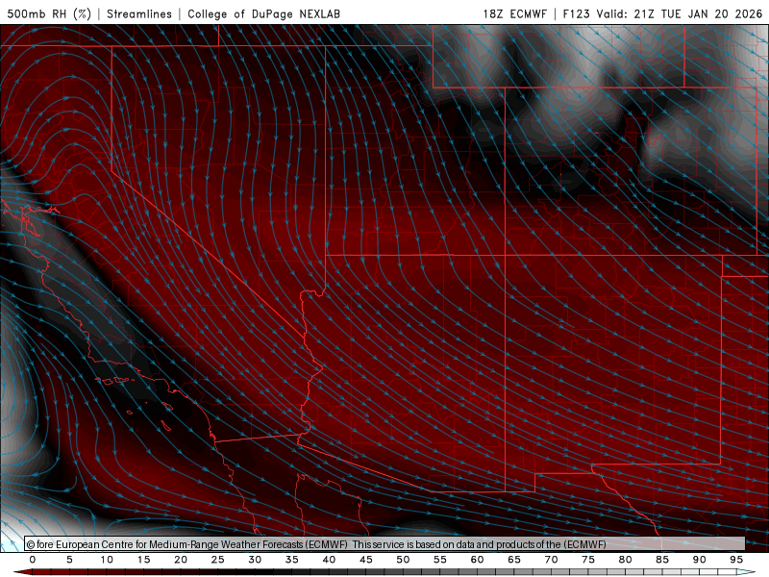Click the "10" value on the color scale
Viewport: 769px width, 577px height.
click(x=107, y=560)
